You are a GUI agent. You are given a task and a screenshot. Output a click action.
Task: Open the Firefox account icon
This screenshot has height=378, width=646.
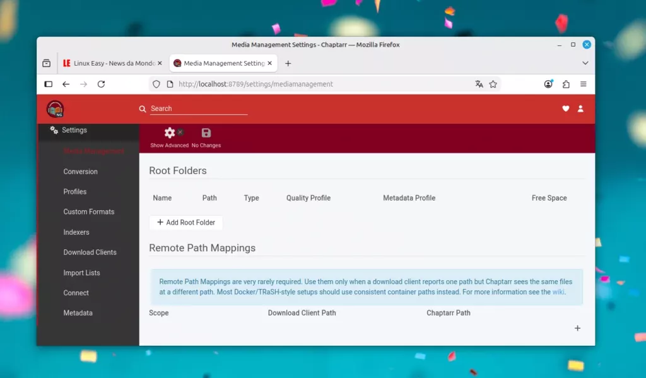548,84
